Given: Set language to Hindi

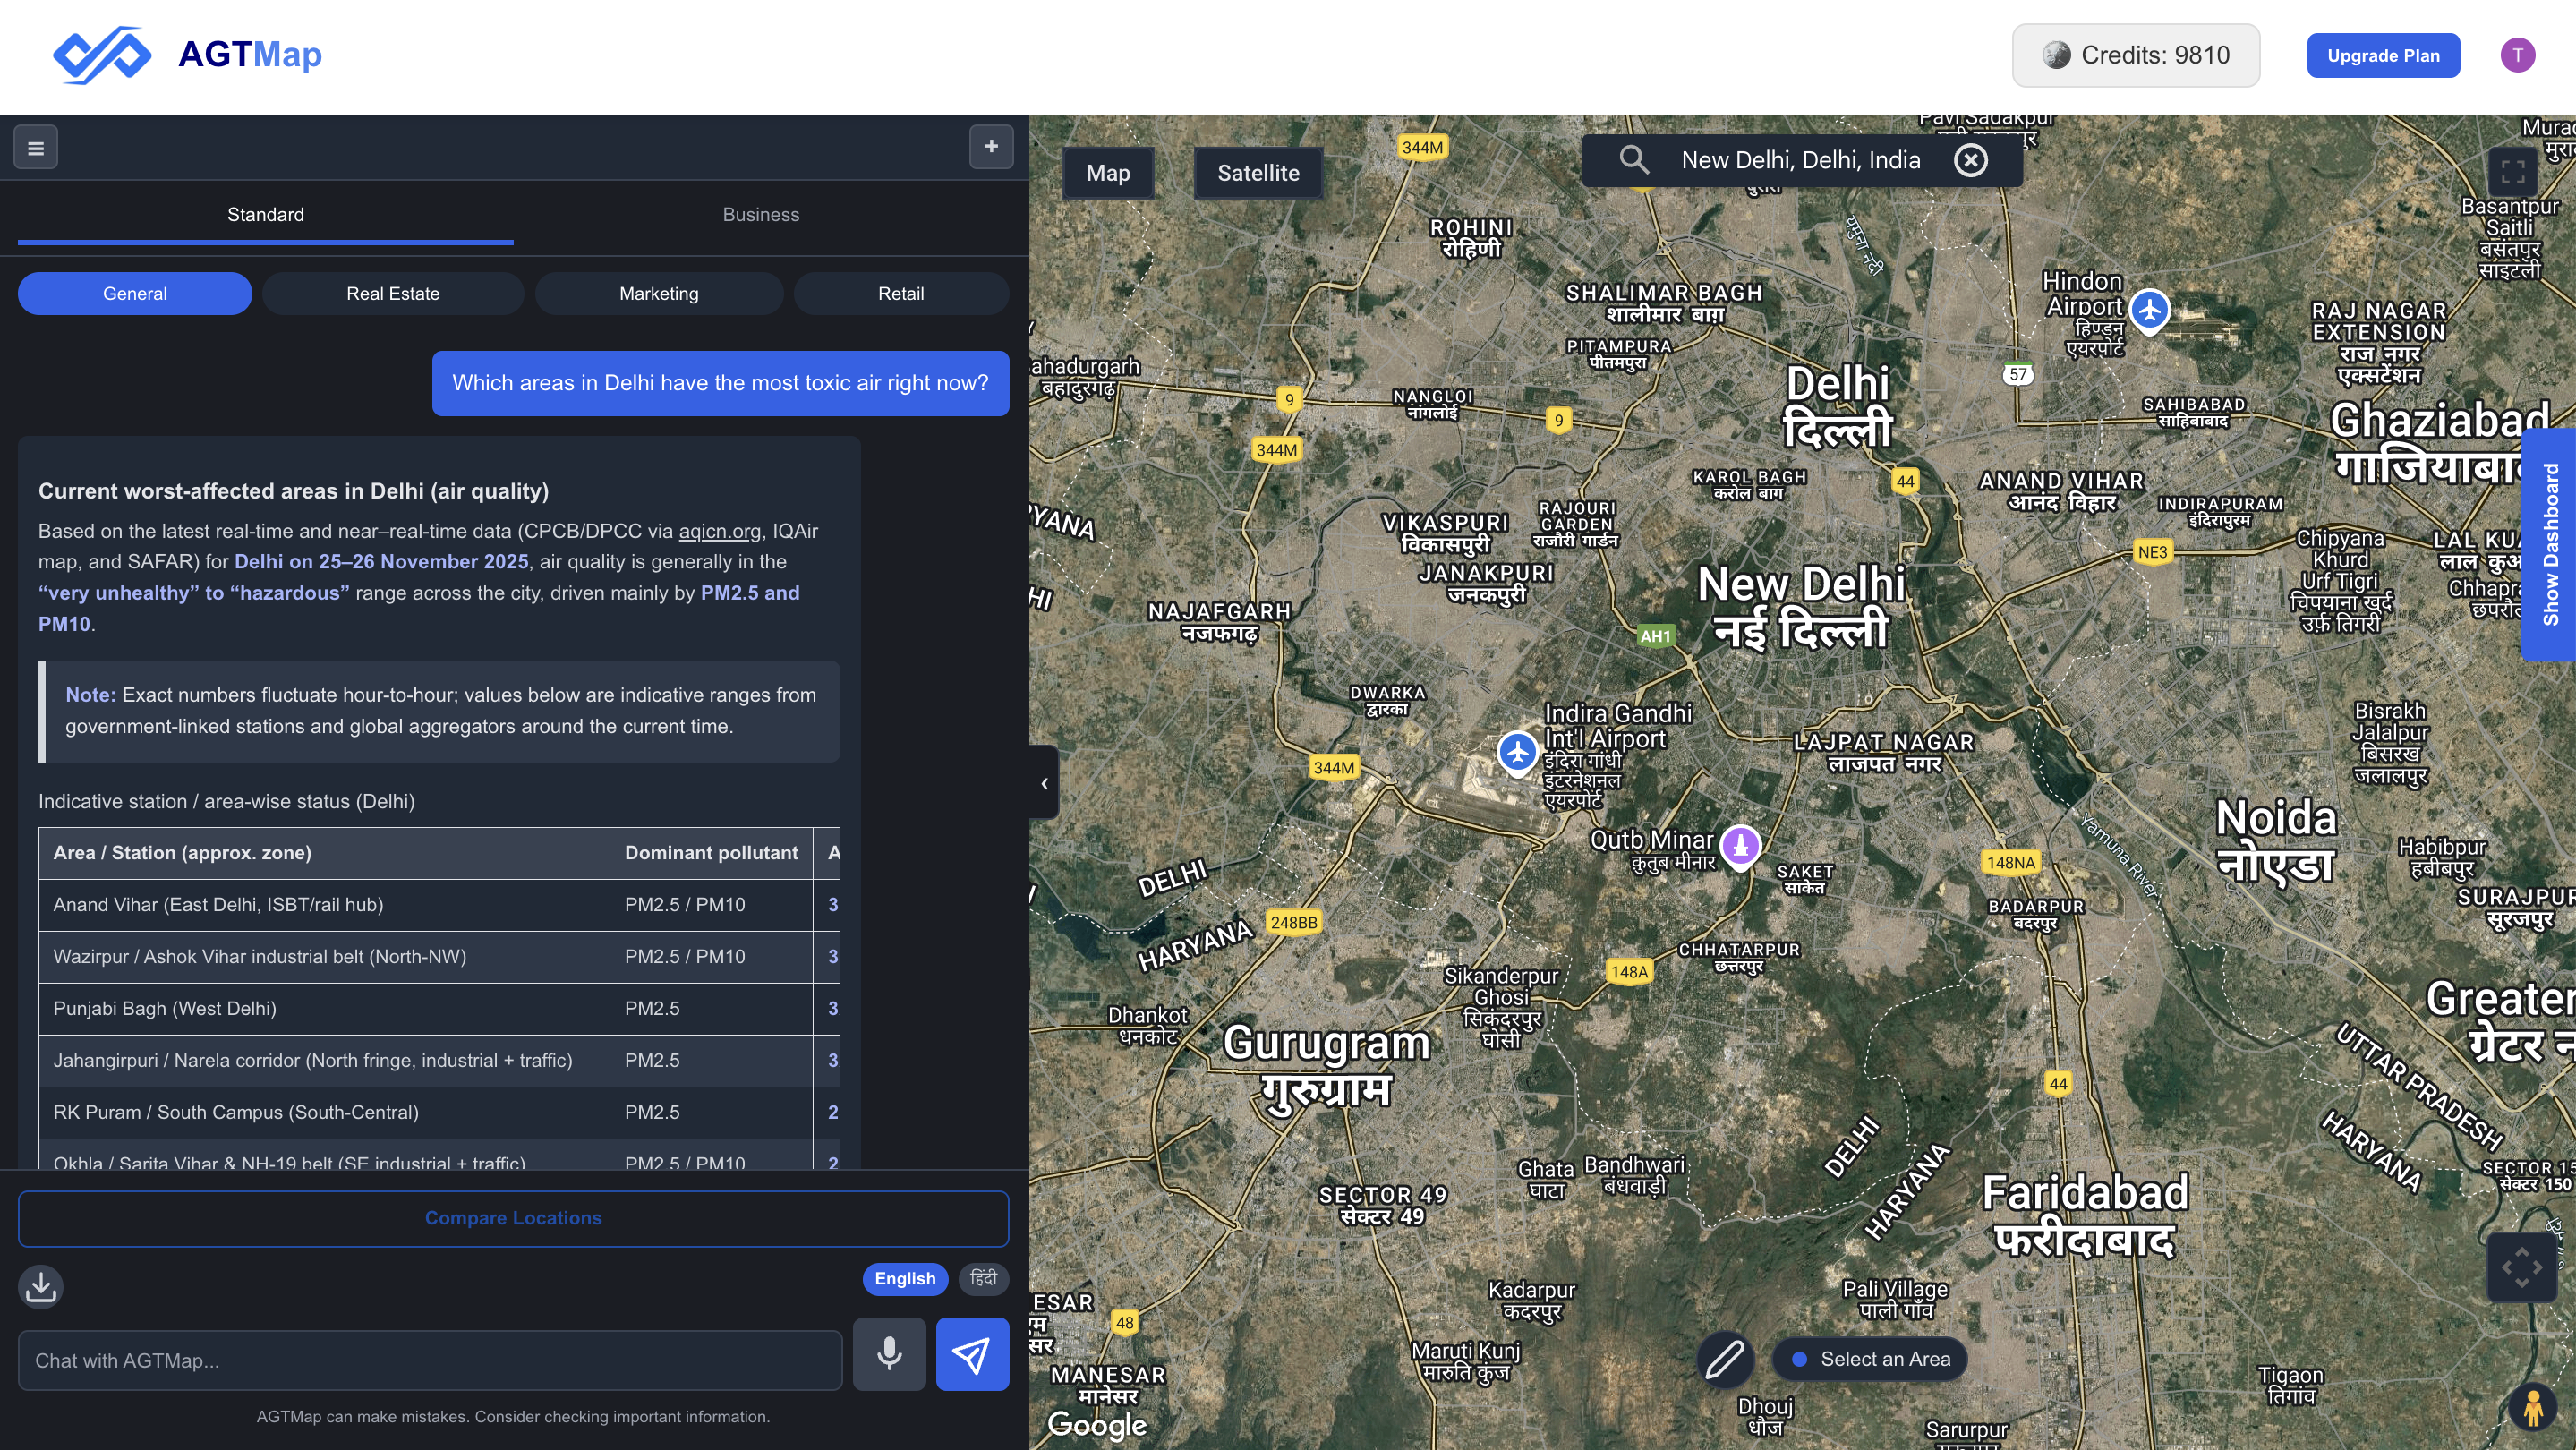Looking at the screenshot, I should coord(984,1278).
